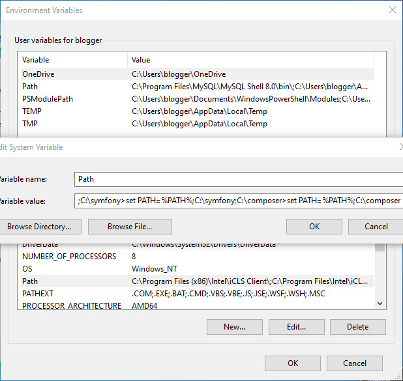Screen dimensions: 403x381
Task: Cancel the Edit System Variable dialog
Action: [376, 227]
